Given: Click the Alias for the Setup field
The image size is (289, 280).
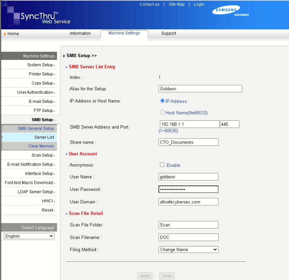Looking at the screenshot, I should point(200,89).
